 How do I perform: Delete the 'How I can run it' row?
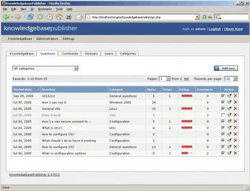click(235, 102)
